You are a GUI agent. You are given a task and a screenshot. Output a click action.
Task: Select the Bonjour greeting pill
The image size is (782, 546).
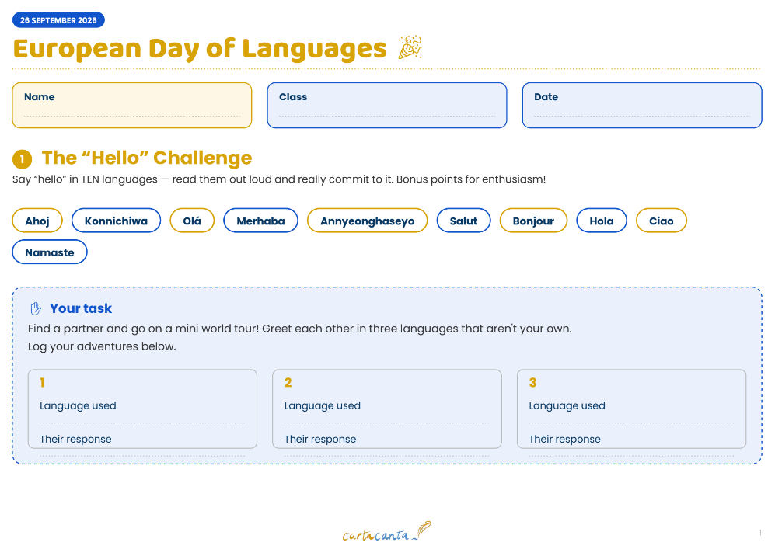(x=533, y=221)
